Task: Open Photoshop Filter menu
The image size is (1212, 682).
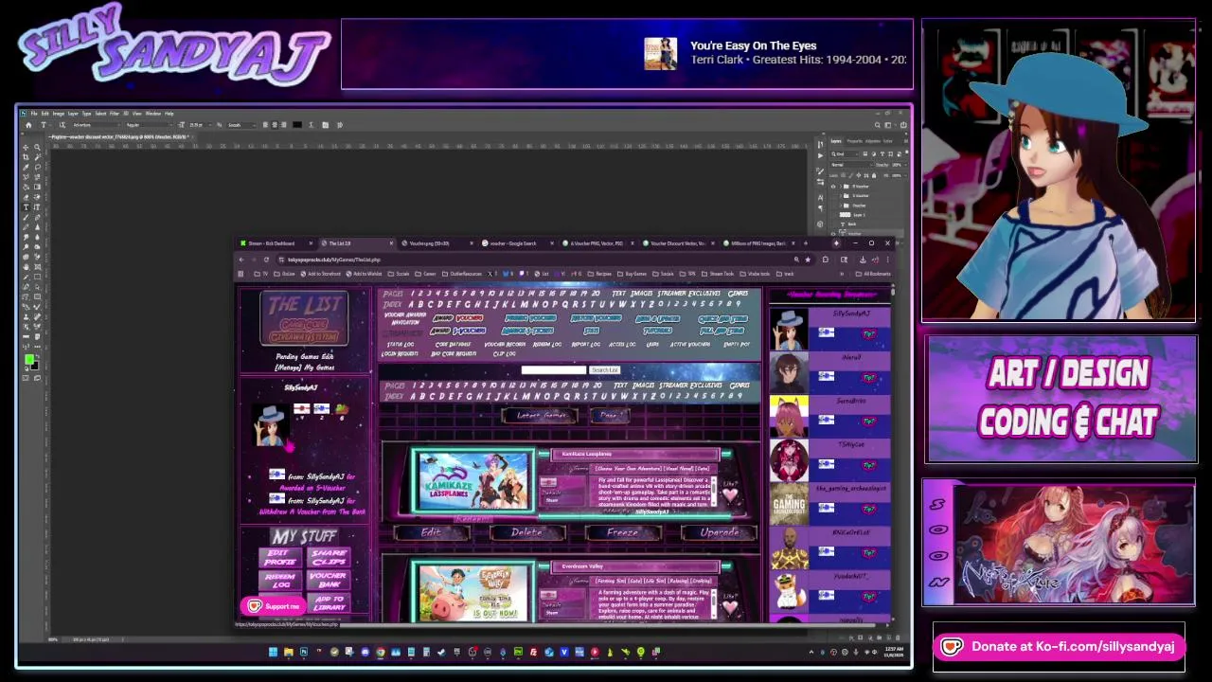Action: pyautogui.click(x=115, y=114)
